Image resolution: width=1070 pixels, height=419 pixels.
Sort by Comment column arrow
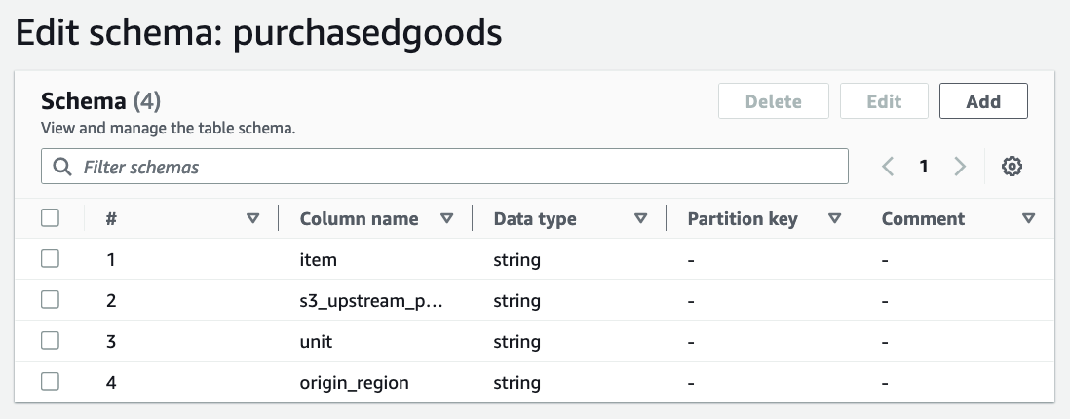point(1028,219)
